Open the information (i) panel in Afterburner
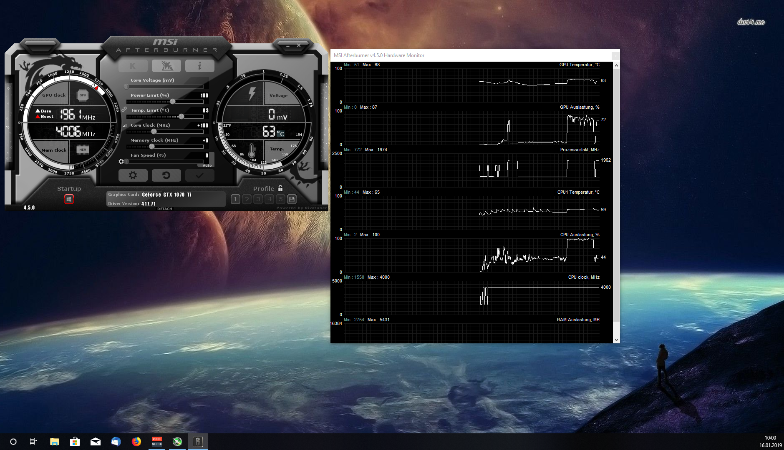Screen dimensions: 784x450 [x=199, y=66]
